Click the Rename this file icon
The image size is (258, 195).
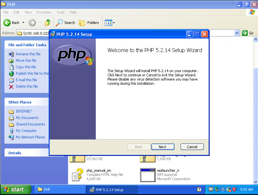[x=11, y=54]
